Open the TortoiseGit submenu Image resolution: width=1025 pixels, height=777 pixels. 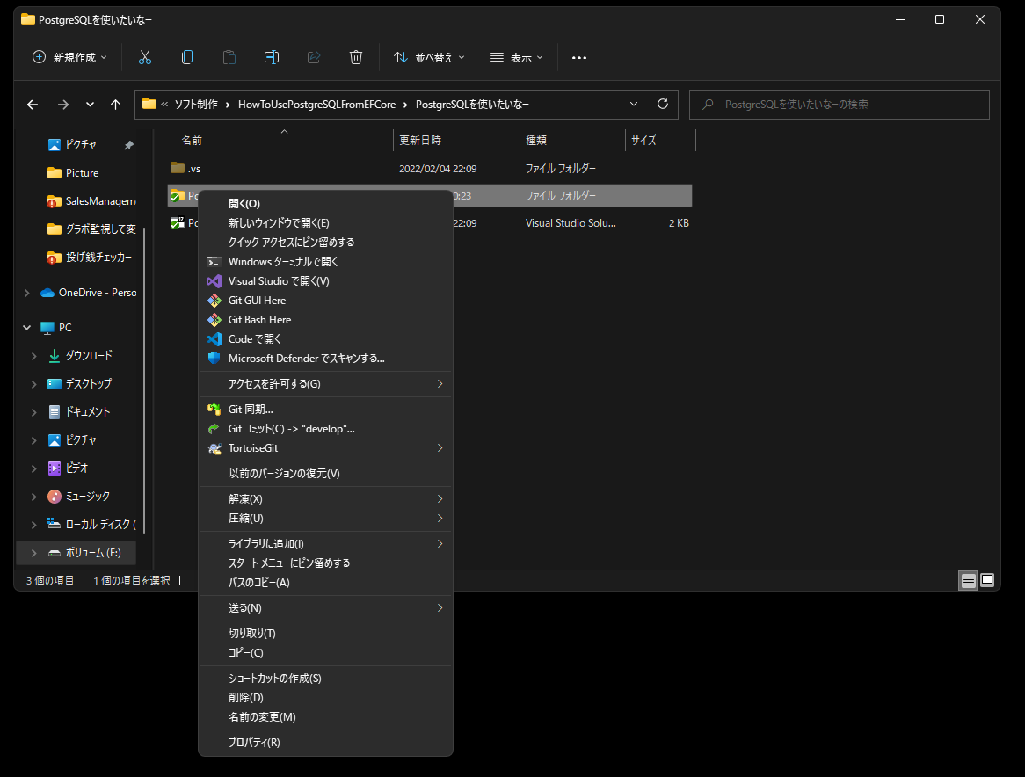325,448
